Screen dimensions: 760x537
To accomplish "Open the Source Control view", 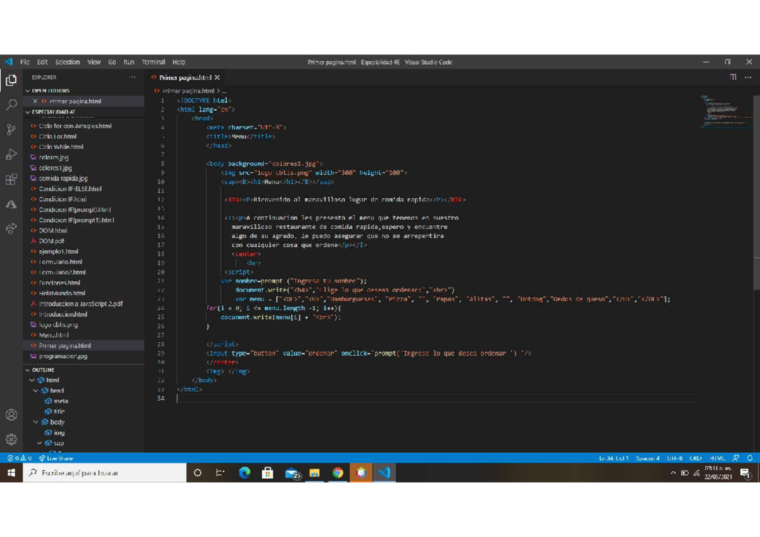I will pyautogui.click(x=11, y=130).
